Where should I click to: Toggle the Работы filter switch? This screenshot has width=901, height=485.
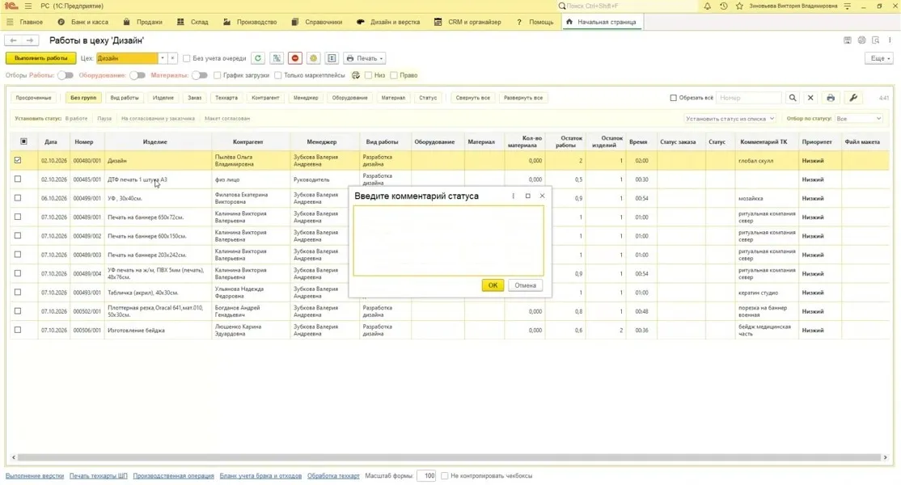[66, 75]
